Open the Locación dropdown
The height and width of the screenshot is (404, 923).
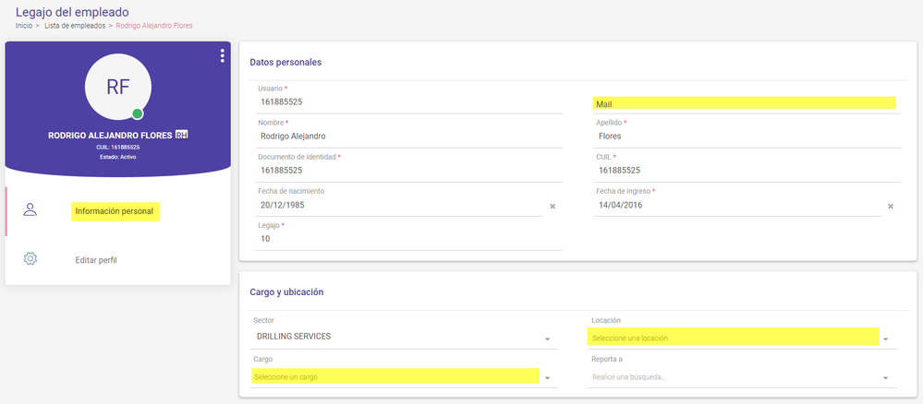click(x=744, y=339)
